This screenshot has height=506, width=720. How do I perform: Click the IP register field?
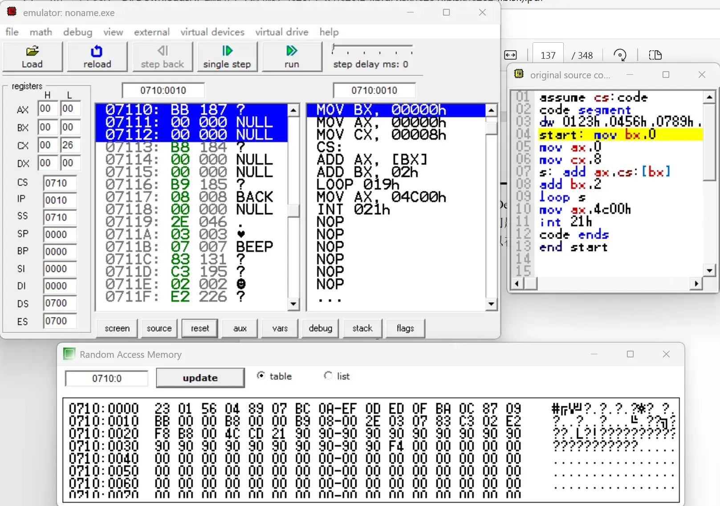tap(60, 200)
